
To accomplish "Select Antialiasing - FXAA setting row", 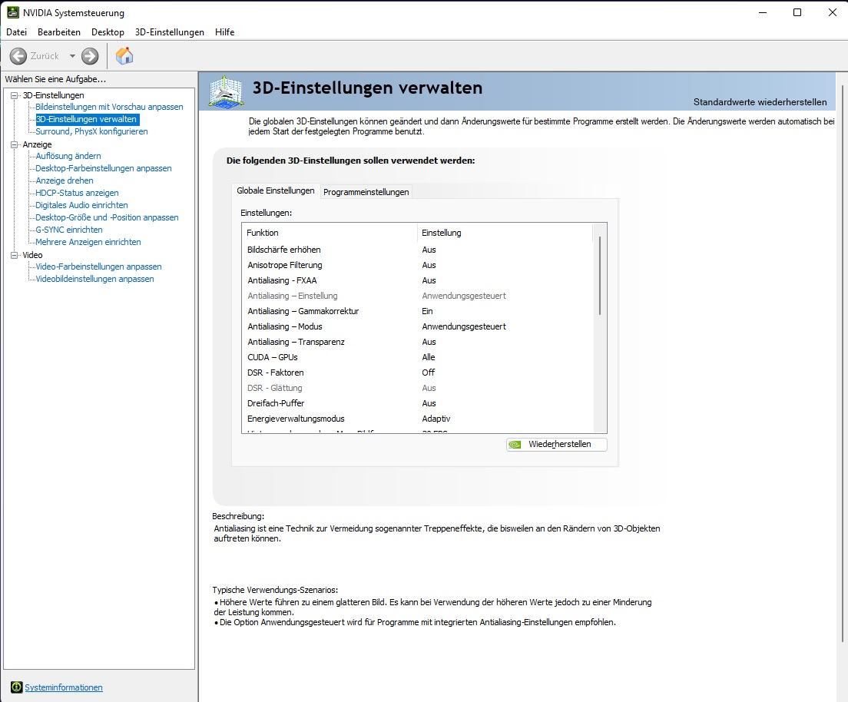I will [418, 280].
